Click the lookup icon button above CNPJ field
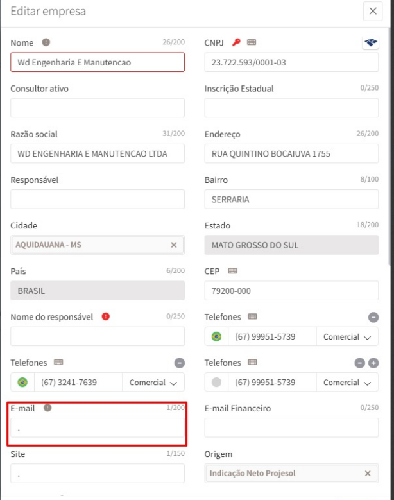Screen dimensions: 394x500 click(370, 42)
